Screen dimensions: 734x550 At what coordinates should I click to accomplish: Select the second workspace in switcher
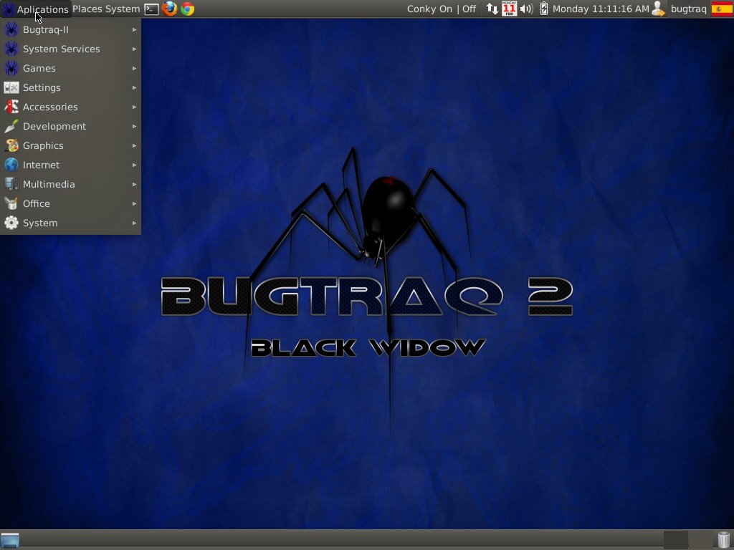[x=701, y=540]
